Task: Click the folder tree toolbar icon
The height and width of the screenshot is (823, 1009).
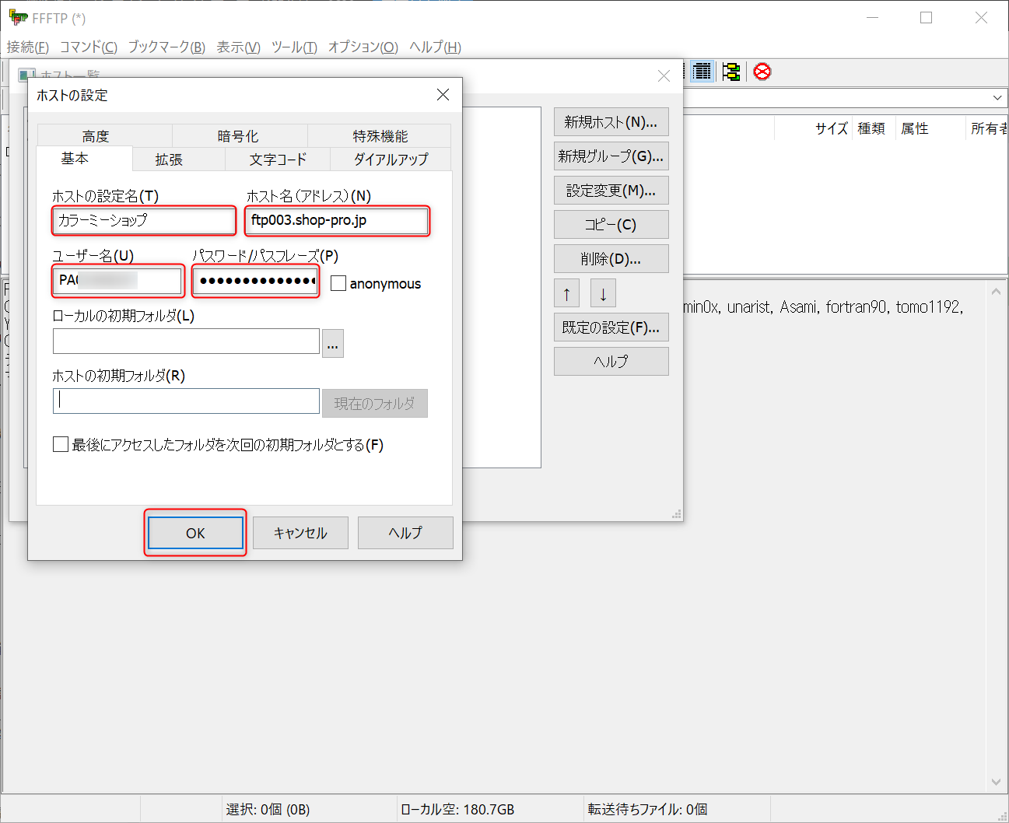Action: pyautogui.click(x=731, y=72)
